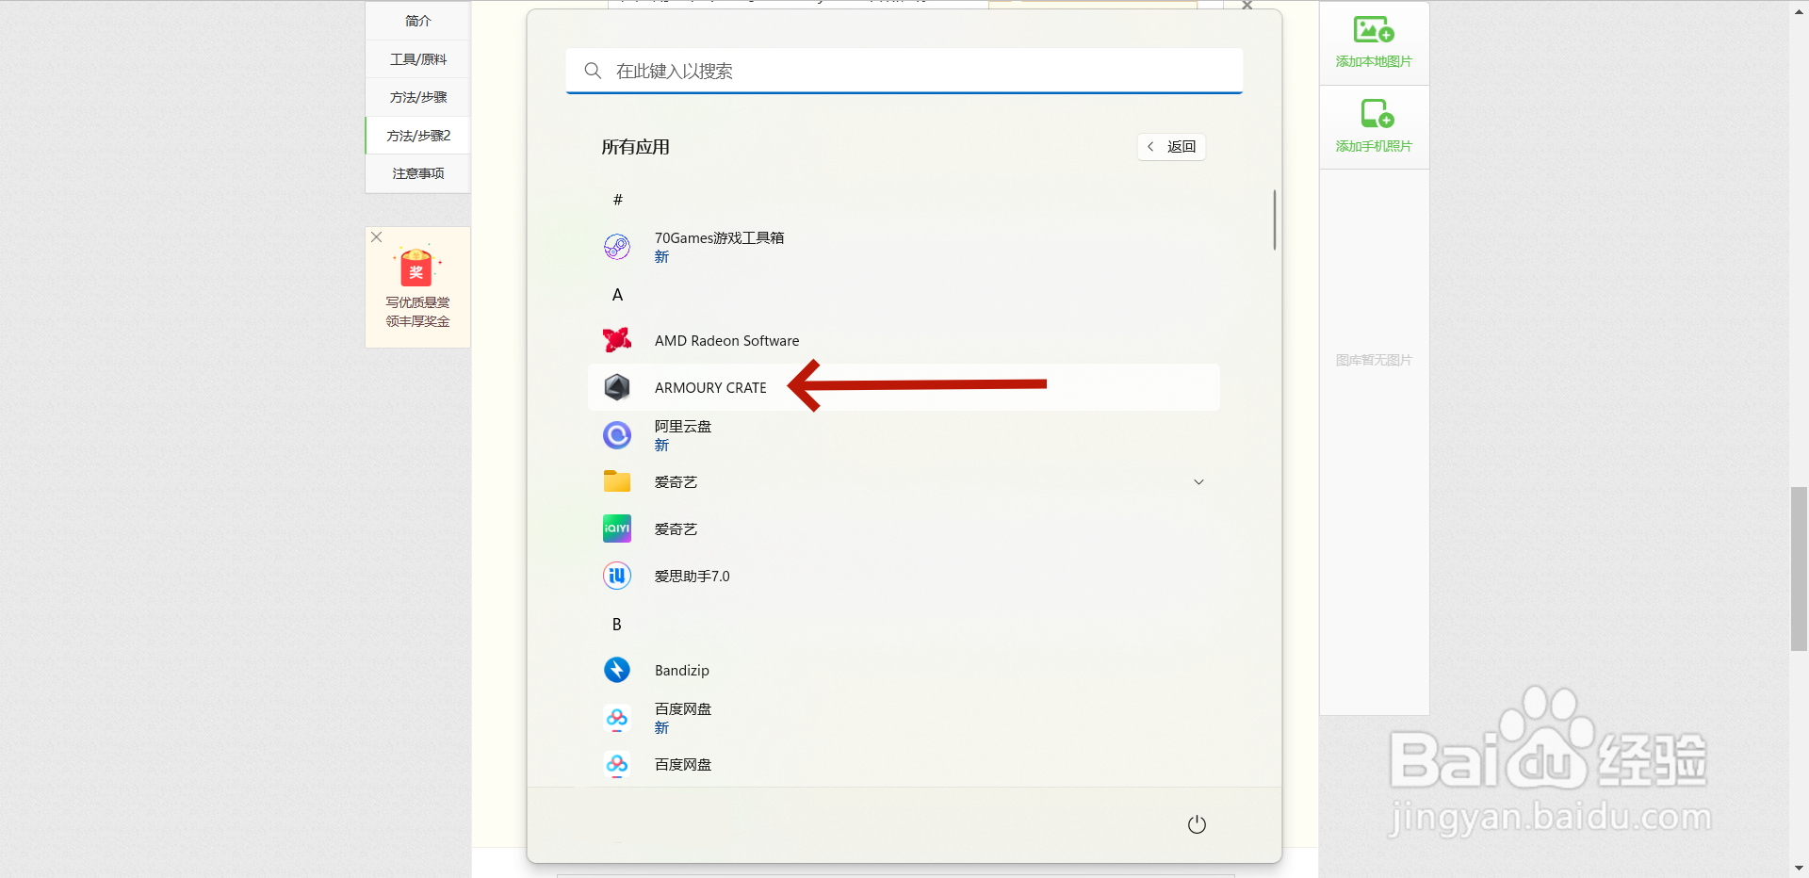Select the 简介 sidebar tab

pyautogui.click(x=417, y=21)
